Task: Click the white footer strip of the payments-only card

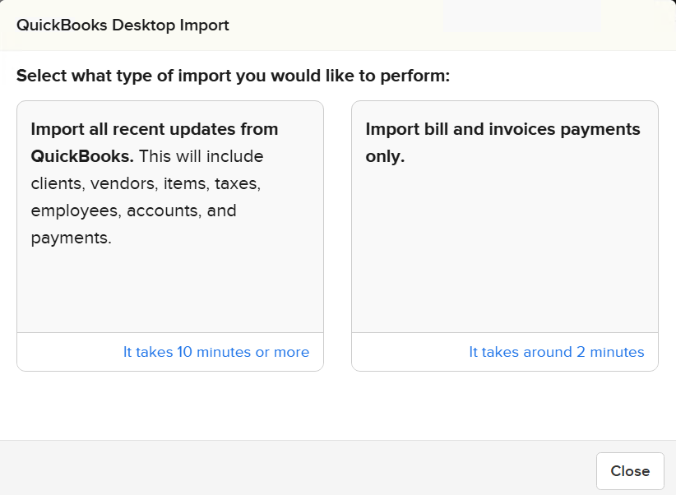Action: click(403, 352)
